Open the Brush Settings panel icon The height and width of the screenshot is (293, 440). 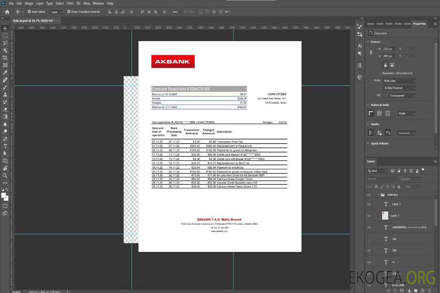[359, 26]
